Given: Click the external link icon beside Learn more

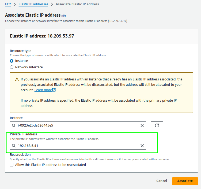Looking at the screenshot, I should (54, 90).
